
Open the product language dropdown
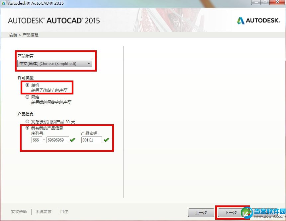tap(54, 64)
